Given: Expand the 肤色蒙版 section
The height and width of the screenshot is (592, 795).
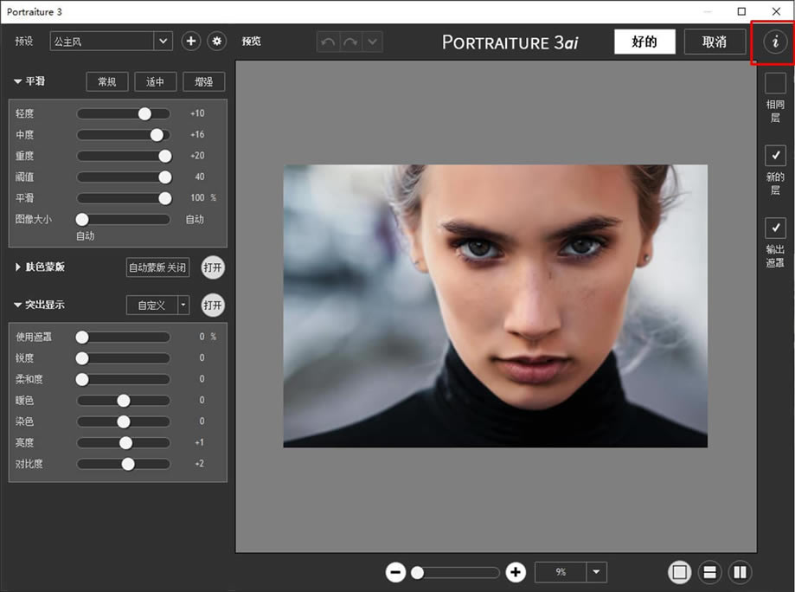Looking at the screenshot, I should 18,267.
